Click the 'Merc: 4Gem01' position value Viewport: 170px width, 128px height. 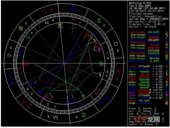pos(144,72)
